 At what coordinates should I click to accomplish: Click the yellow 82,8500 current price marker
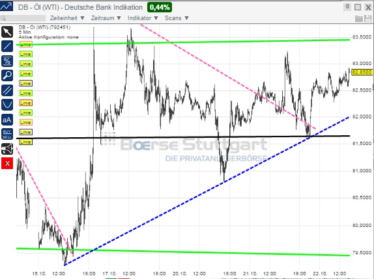[x=362, y=72]
